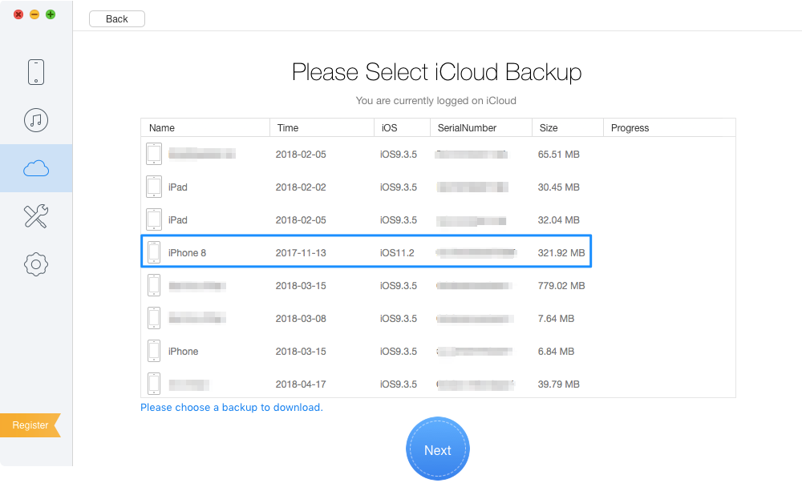Click the 'Please choose a backup to download' text
The height and width of the screenshot is (487, 802).
(232, 408)
